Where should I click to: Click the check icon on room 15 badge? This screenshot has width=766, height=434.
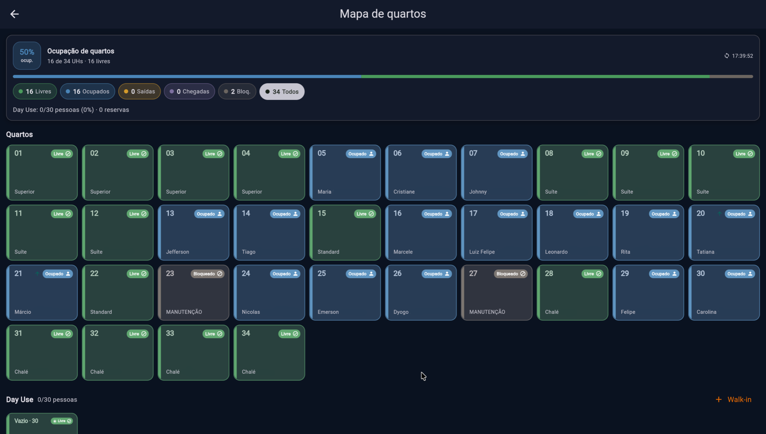tap(371, 214)
